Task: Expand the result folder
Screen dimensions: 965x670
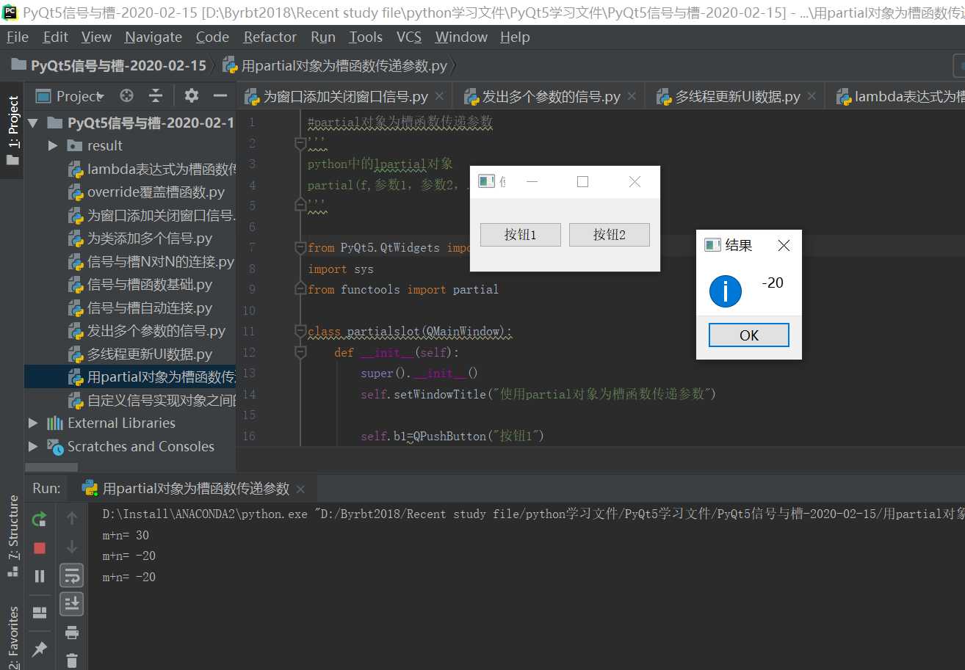Action: click(x=52, y=145)
